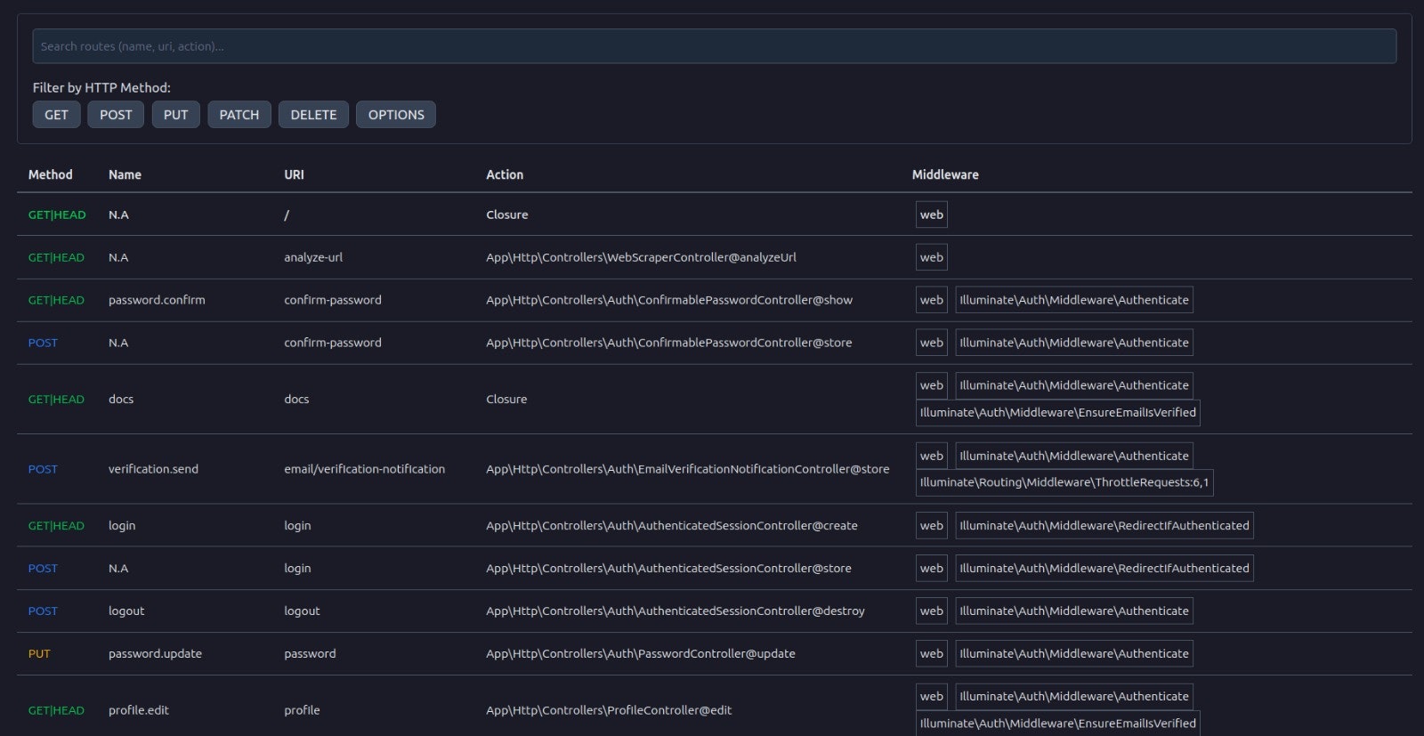Filter routes by POST method
Viewport: 1424px width, 736px height.
tap(116, 115)
